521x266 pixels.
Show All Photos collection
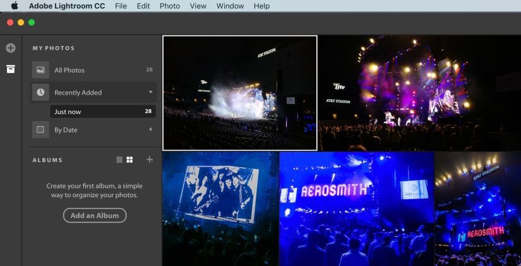click(93, 70)
